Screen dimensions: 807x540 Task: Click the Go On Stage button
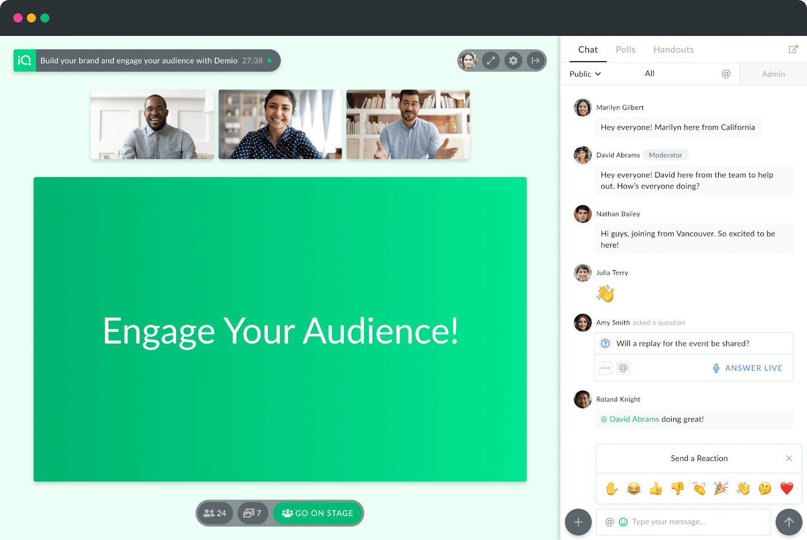(x=318, y=513)
